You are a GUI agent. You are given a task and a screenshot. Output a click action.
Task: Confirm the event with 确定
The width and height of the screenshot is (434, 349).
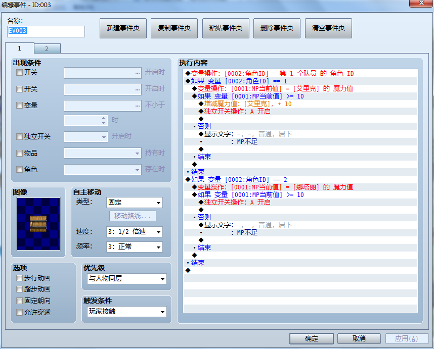[x=312, y=338]
